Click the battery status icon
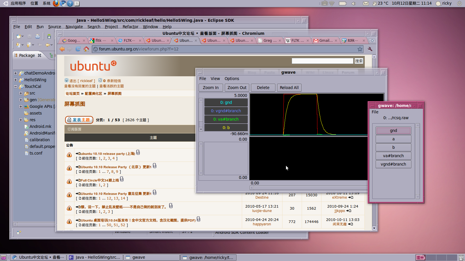The width and height of the screenshot is (465, 261). tap(343, 3)
